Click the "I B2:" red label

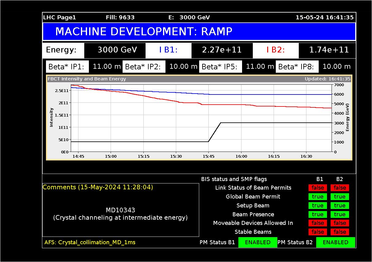pos(275,50)
